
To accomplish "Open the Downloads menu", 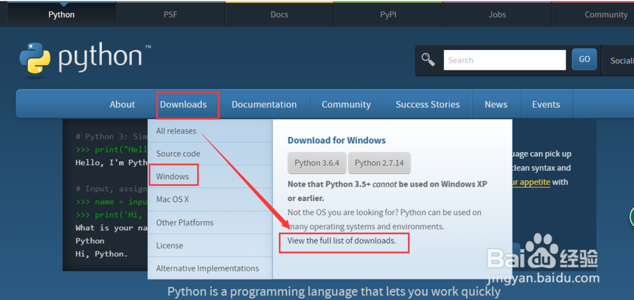I will pos(183,104).
